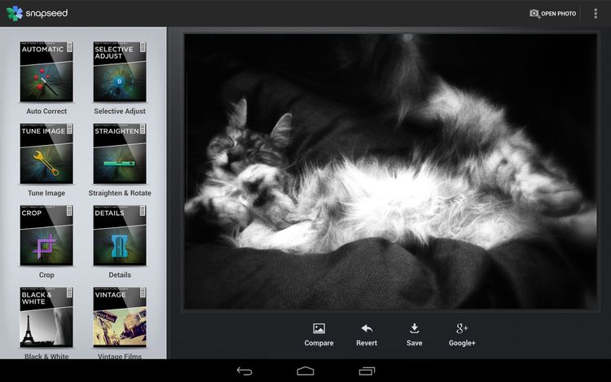
Task: Open Android recent apps button
Action: click(x=367, y=371)
